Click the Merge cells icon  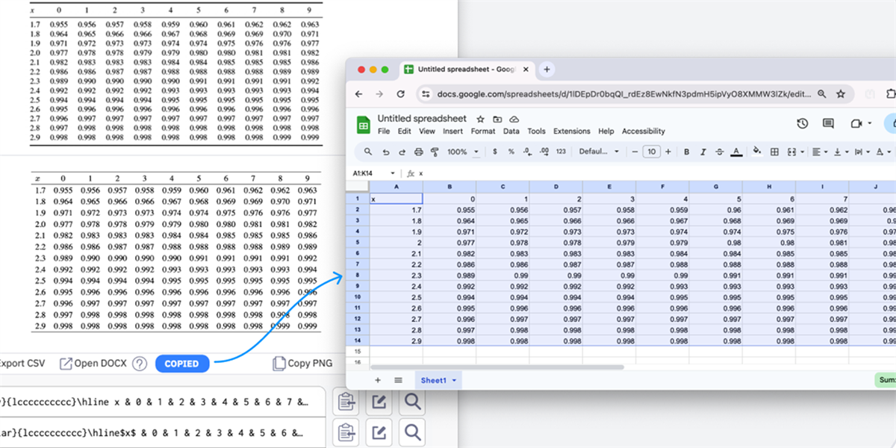[x=791, y=152]
